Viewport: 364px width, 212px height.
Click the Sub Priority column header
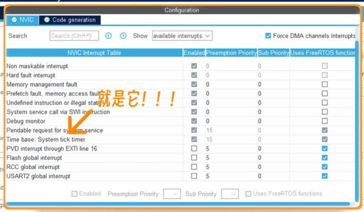tap(273, 53)
